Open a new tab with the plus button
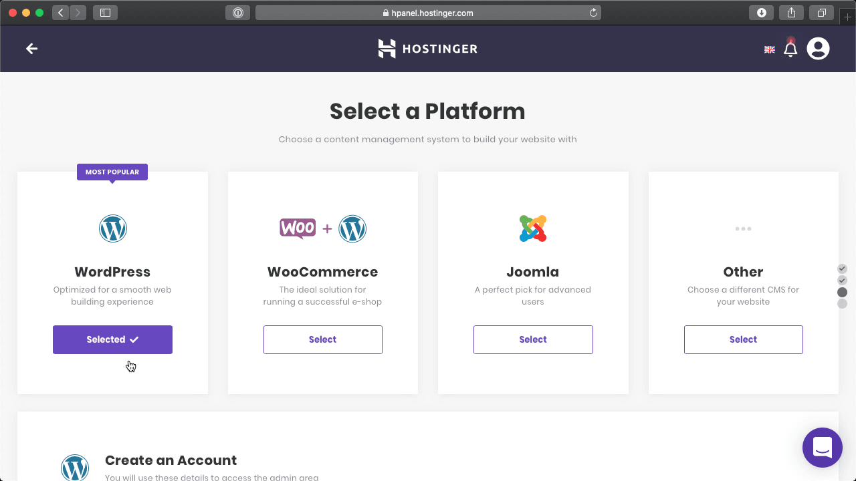 point(848,16)
